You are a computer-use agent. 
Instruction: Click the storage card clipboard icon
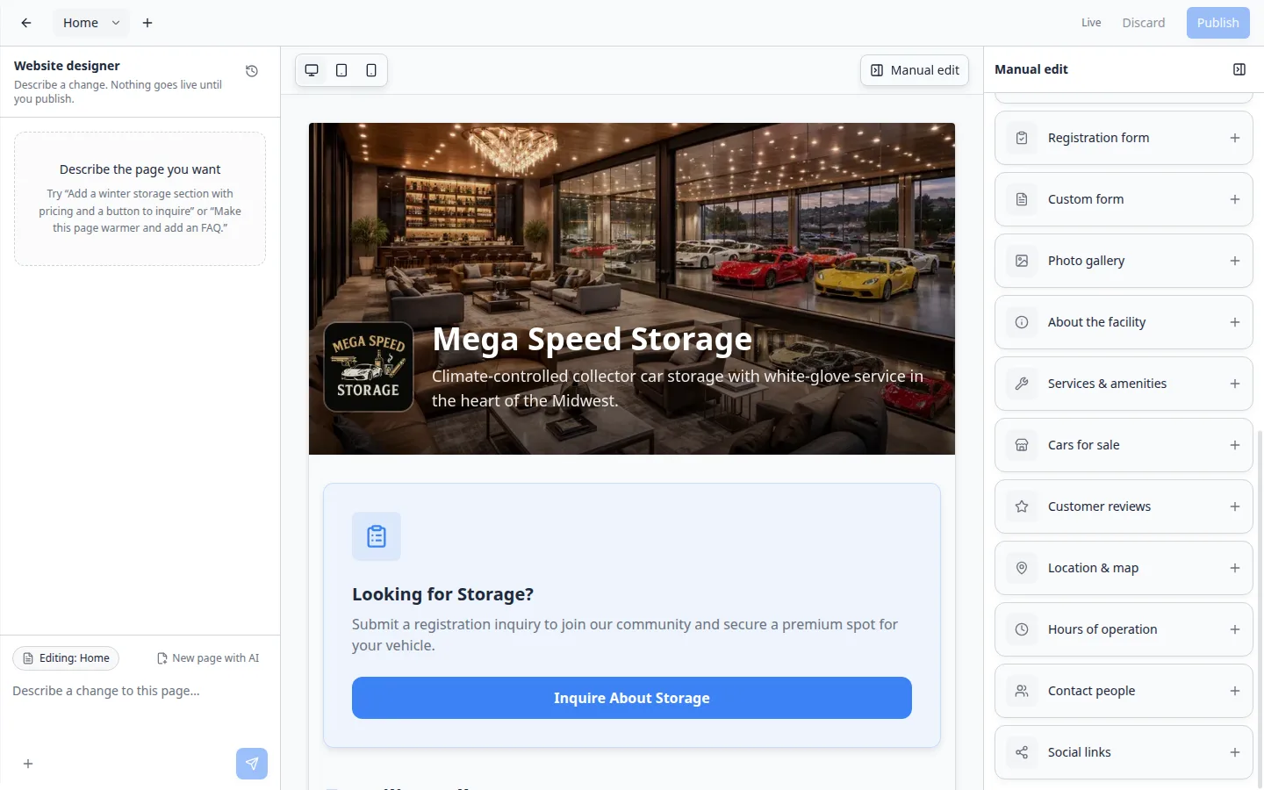(377, 536)
